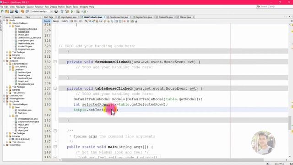
Task: Switch to RegisterForm.java editor tab
Action: pyautogui.click(x=143, y=17)
